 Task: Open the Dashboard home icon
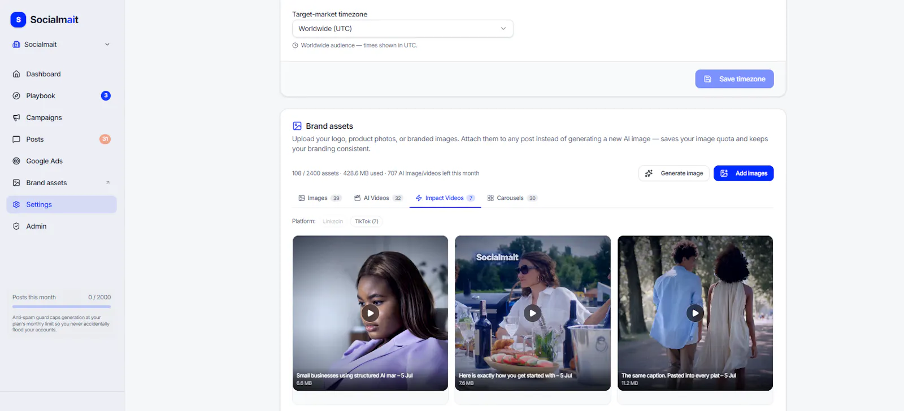click(16, 74)
